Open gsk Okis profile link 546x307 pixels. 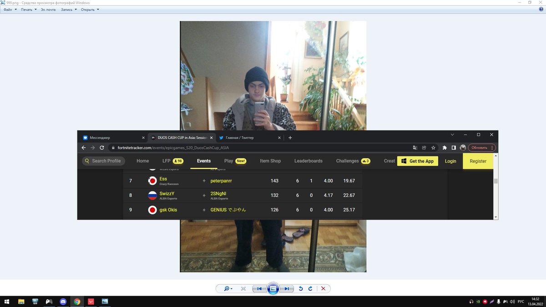point(168,210)
